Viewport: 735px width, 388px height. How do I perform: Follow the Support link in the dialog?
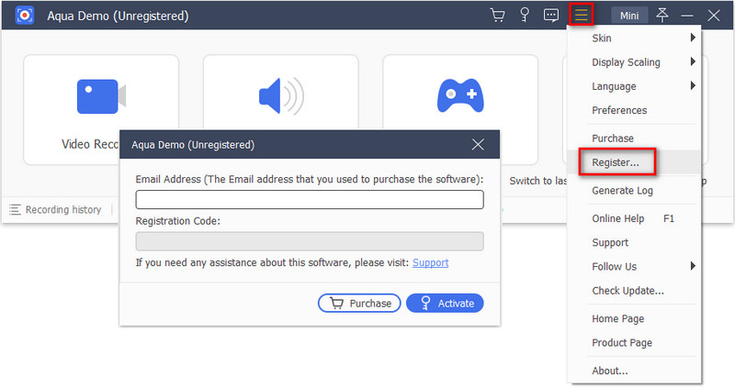(x=430, y=262)
